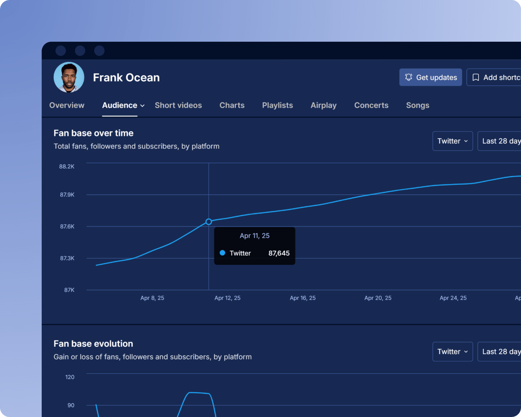Image resolution: width=521 pixels, height=417 pixels.
Task: Click the first window control dot
Action: pyautogui.click(x=61, y=51)
